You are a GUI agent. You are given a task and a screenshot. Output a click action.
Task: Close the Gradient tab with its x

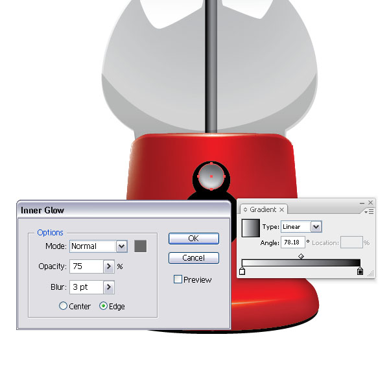(281, 210)
